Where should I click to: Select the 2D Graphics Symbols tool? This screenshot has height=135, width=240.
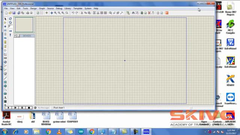tap(5, 102)
